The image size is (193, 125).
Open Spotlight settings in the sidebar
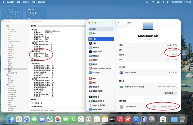point(101,72)
